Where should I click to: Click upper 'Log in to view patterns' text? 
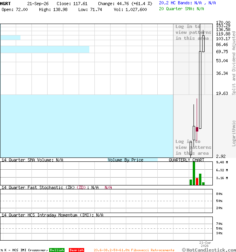pos(193,32)
